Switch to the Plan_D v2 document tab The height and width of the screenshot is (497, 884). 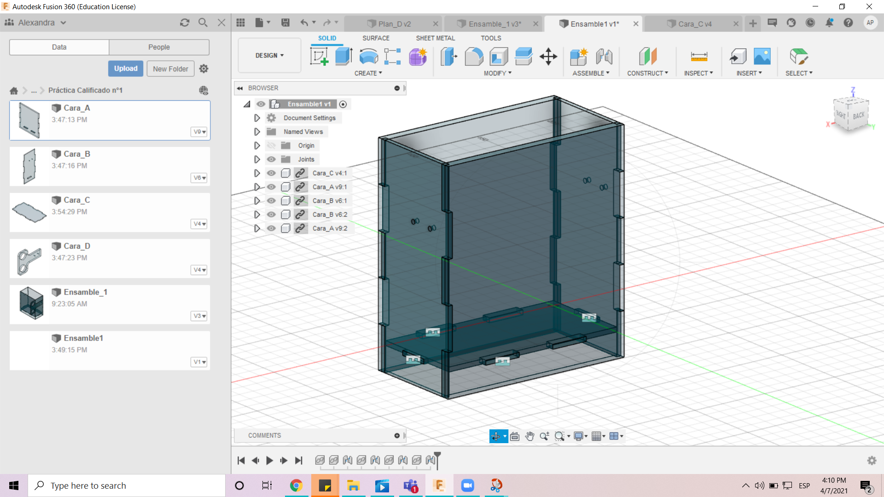pos(394,24)
